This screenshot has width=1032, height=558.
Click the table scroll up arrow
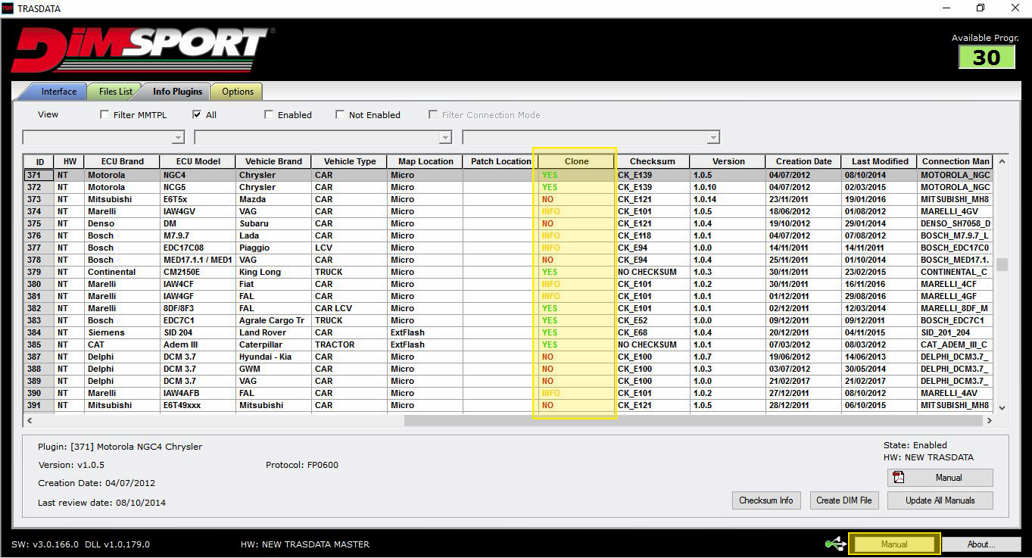[x=1002, y=161]
